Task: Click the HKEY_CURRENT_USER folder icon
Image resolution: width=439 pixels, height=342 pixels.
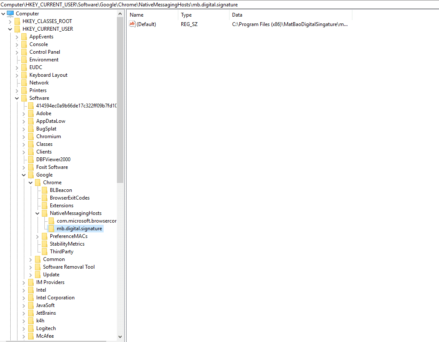Action: coord(17,29)
